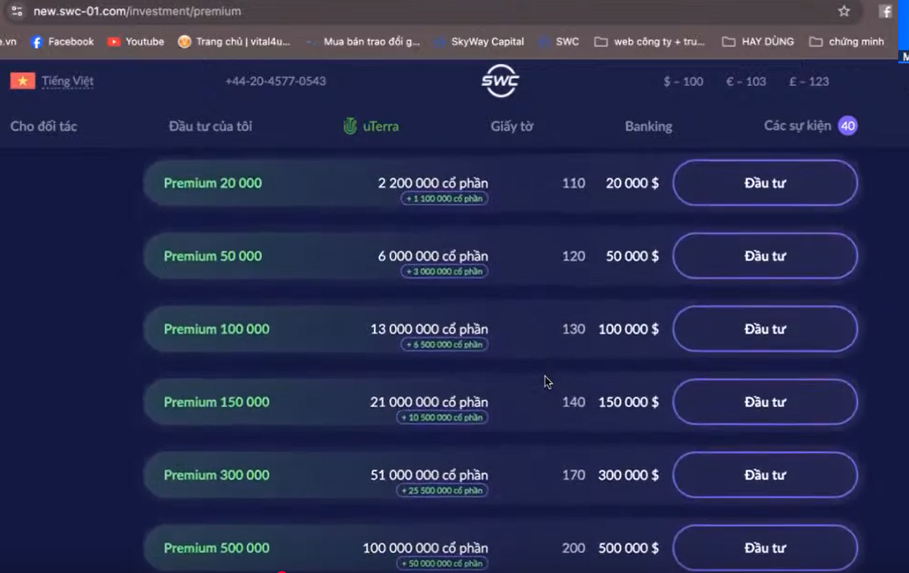909x573 pixels.
Task: Click the +1 100 000 cổ phần bonus badge
Action: click(444, 198)
